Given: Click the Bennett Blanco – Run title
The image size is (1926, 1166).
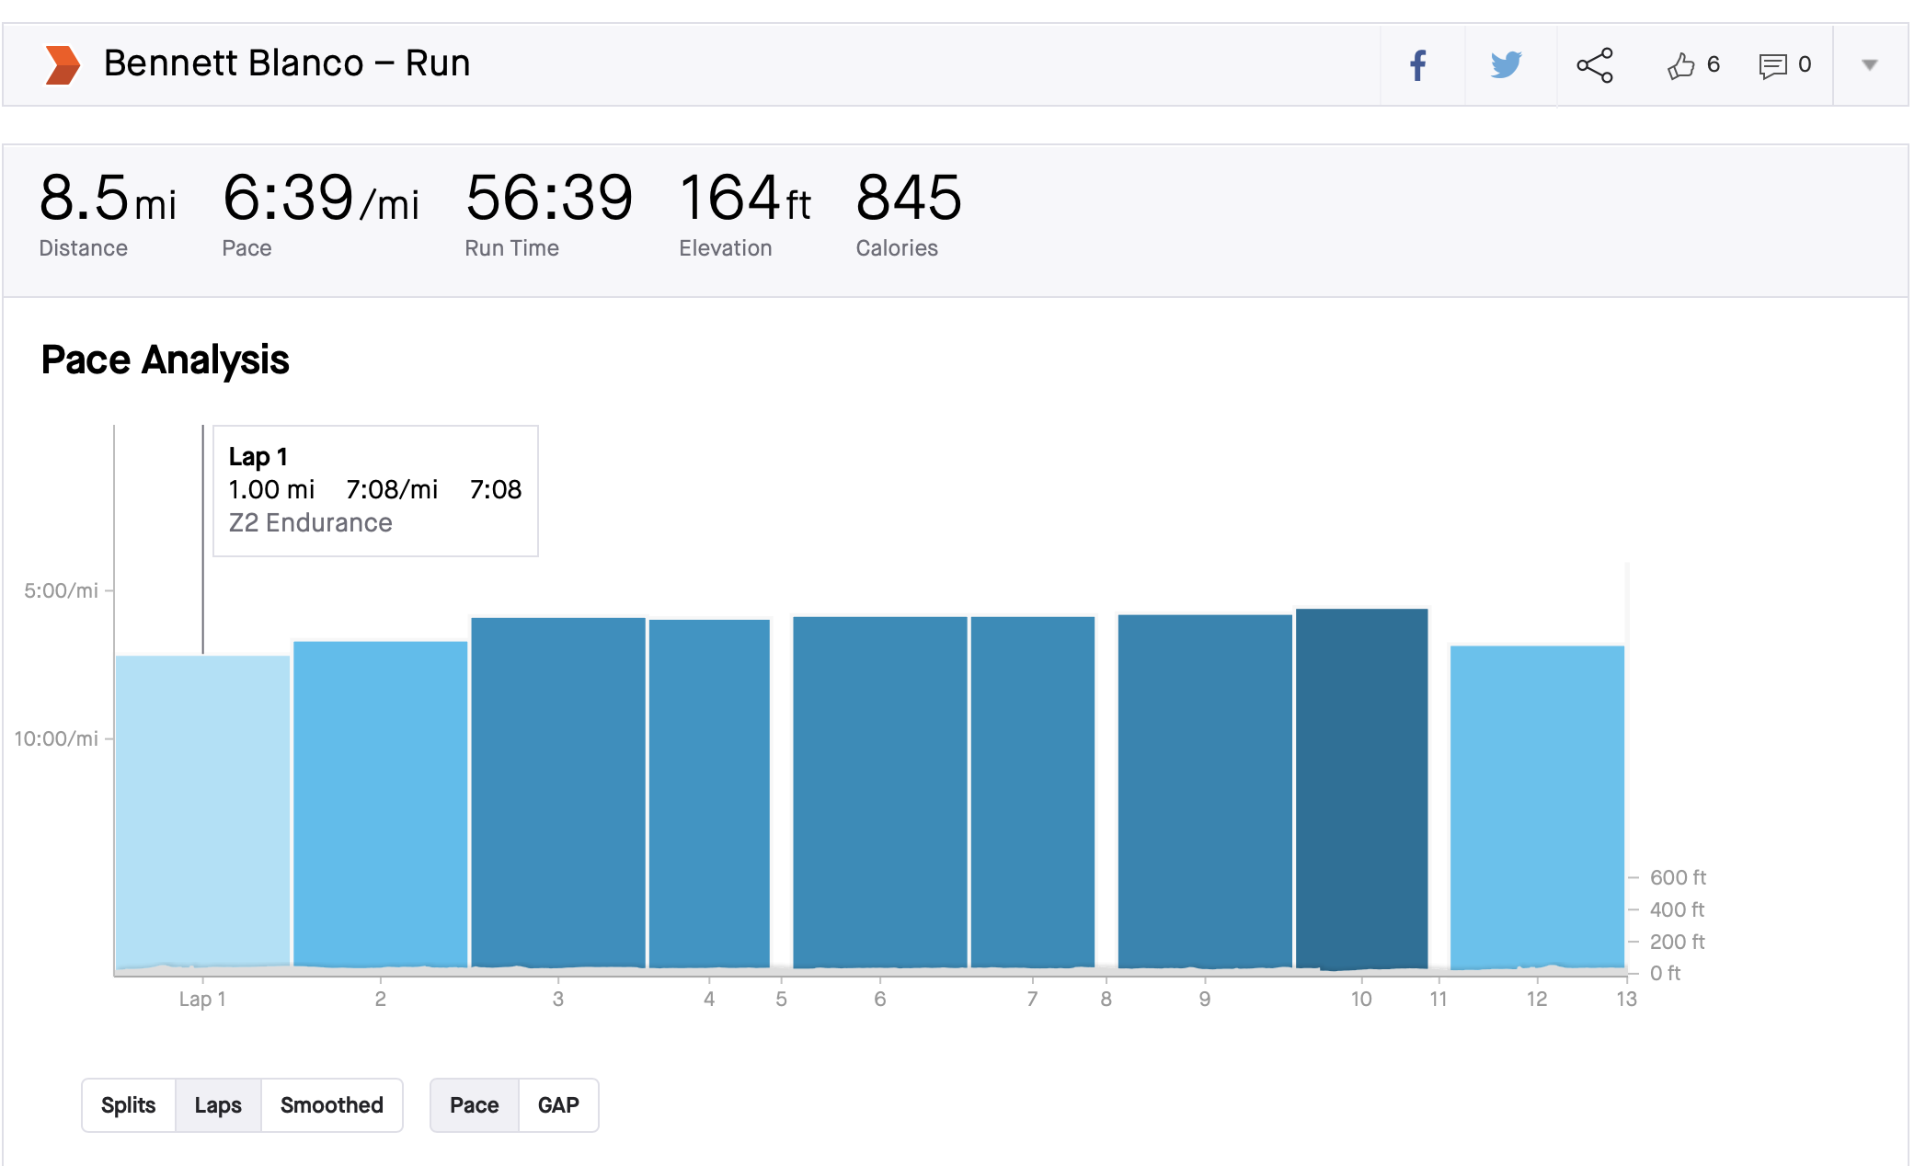Looking at the screenshot, I should [286, 63].
